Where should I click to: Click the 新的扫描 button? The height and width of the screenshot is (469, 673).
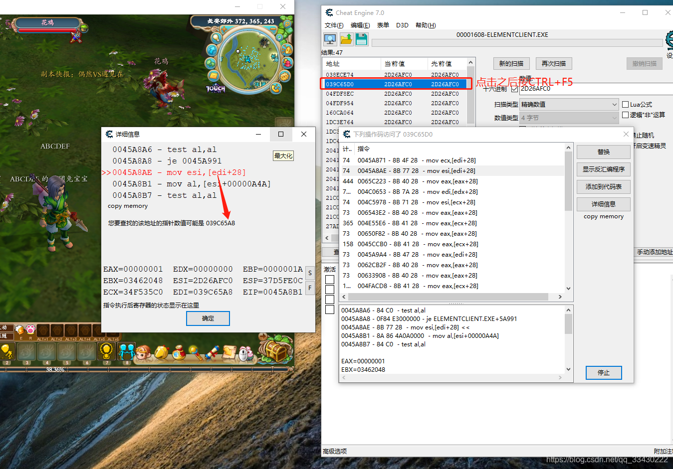click(511, 63)
